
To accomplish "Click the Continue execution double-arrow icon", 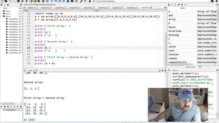I will click(x=64, y=1).
